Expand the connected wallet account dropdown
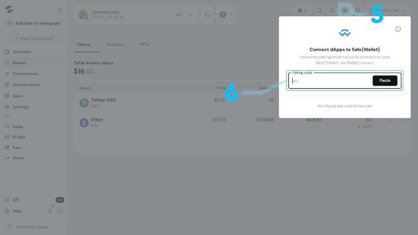 point(403,10)
